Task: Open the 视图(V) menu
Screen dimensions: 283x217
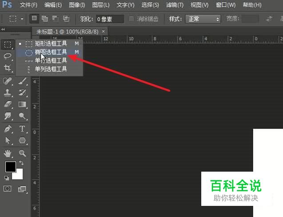Action: pyautogui.click(x=199, y=5)
